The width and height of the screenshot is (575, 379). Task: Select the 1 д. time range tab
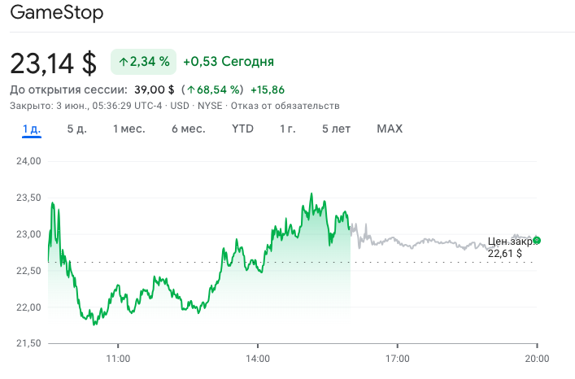coord(32,129)
